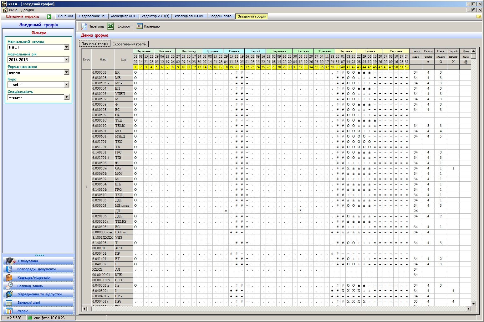The width and height of the screenshot is (484, 322).
Task: Select the Плановий графік tab
Action: [x=95, y=44]
